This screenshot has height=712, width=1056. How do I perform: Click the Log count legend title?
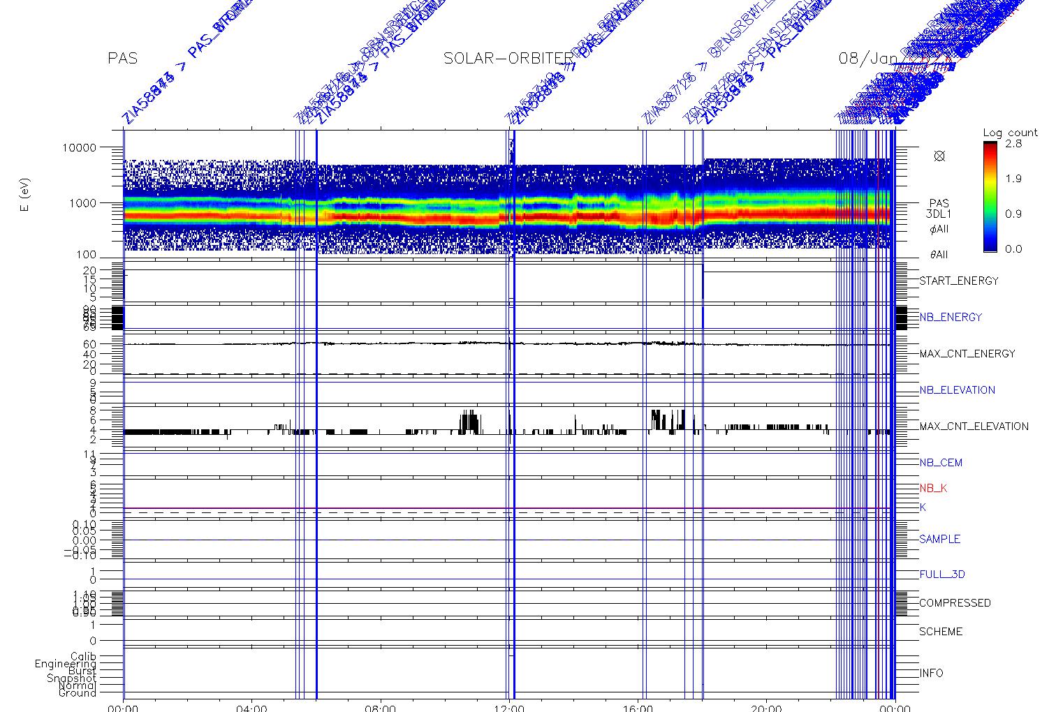tap(1010, 132)
